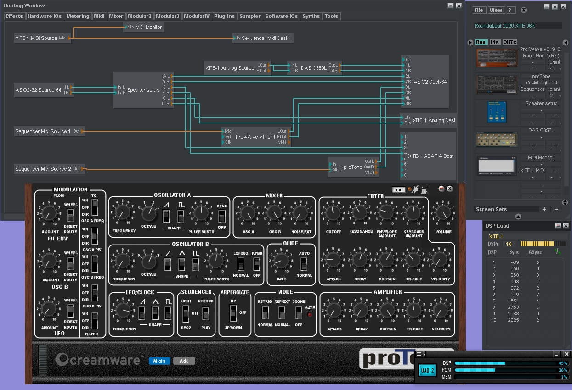
Task: Switch to the OUTs tab in the right panel
Action: pos(510,42)
